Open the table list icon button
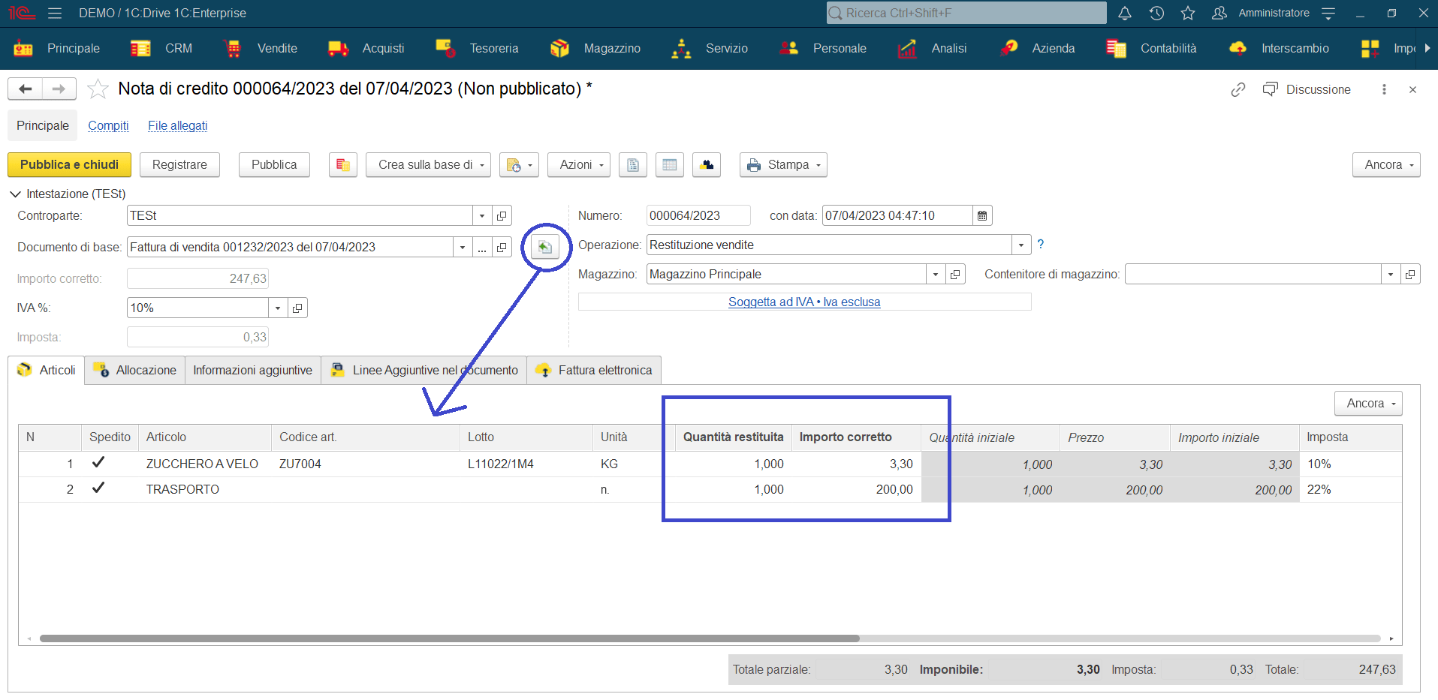Image resolution: width=1438 pixels, height=700 pixels. coord(670,165)
